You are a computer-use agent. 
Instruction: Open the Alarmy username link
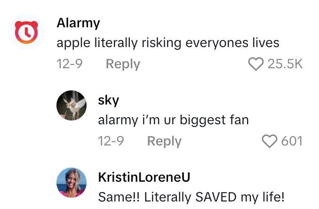(78, 23)
